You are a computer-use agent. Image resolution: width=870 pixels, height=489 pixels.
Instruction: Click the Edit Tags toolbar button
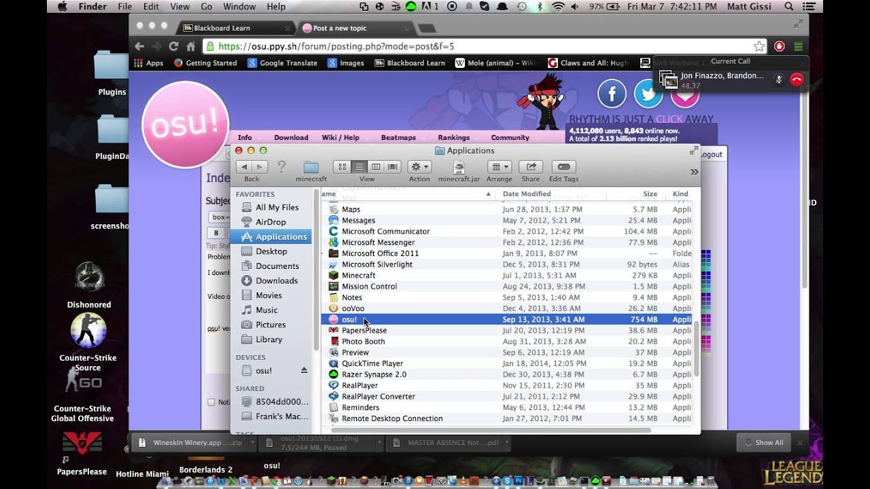click(x=563, y=167)
